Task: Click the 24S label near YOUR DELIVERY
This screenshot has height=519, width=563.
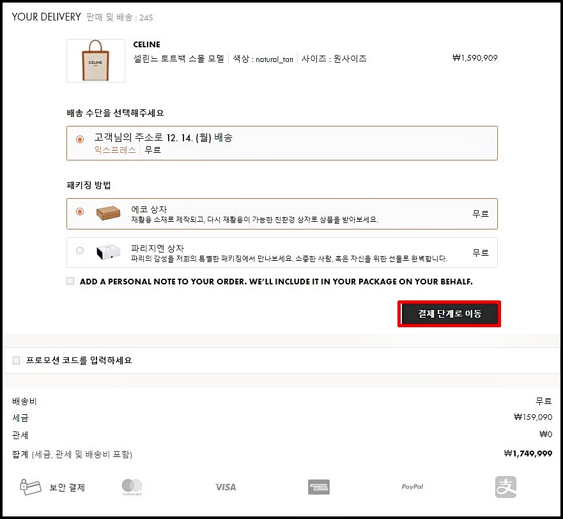Action: click(x=147, y=17)
